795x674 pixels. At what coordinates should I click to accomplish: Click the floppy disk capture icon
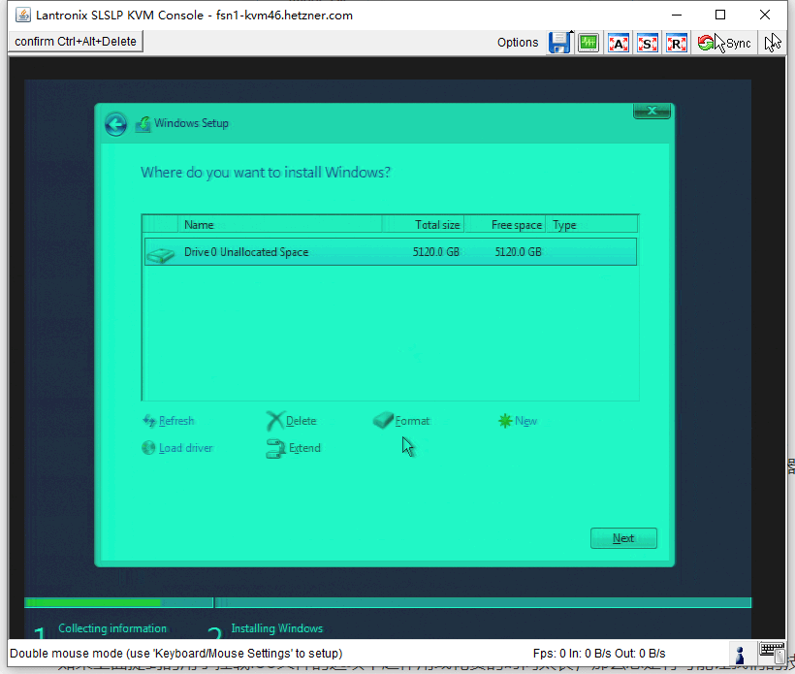click(560, 42)
